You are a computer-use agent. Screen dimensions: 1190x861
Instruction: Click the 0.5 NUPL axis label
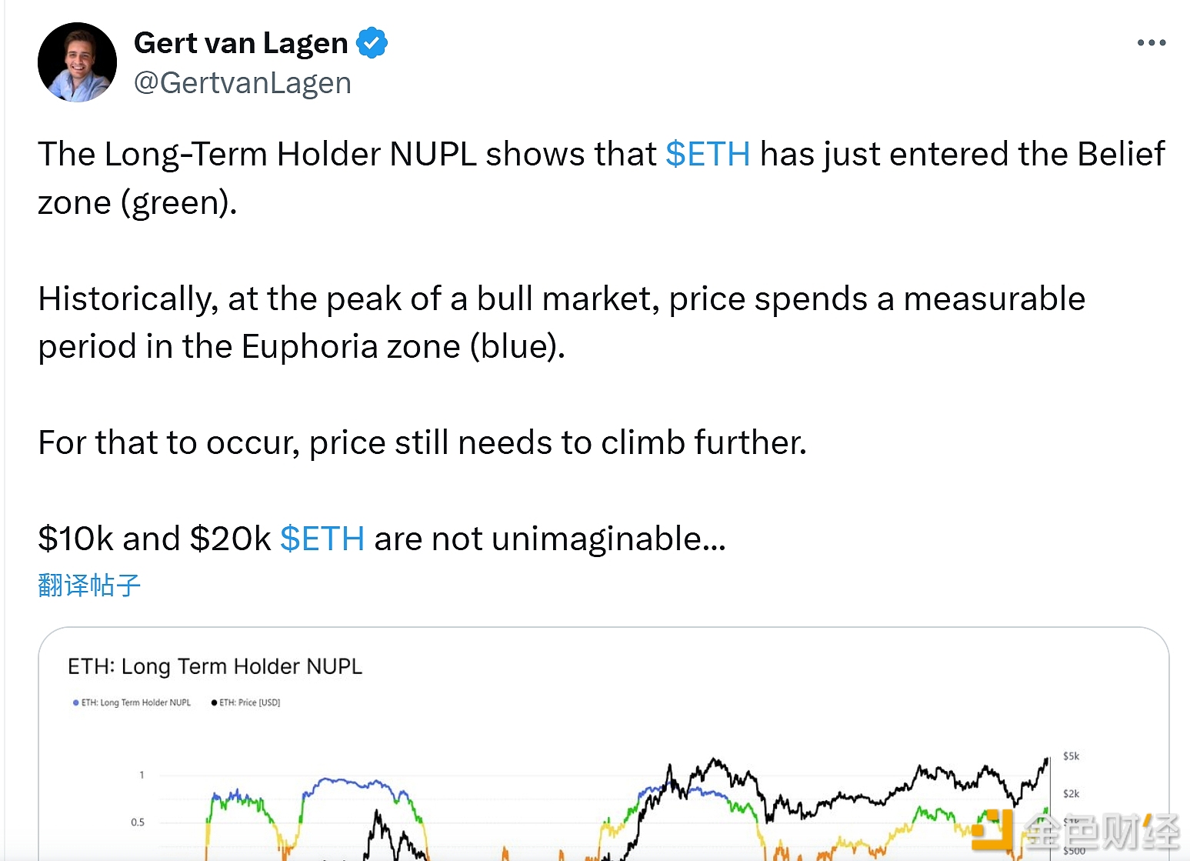[x=138, y=823]
